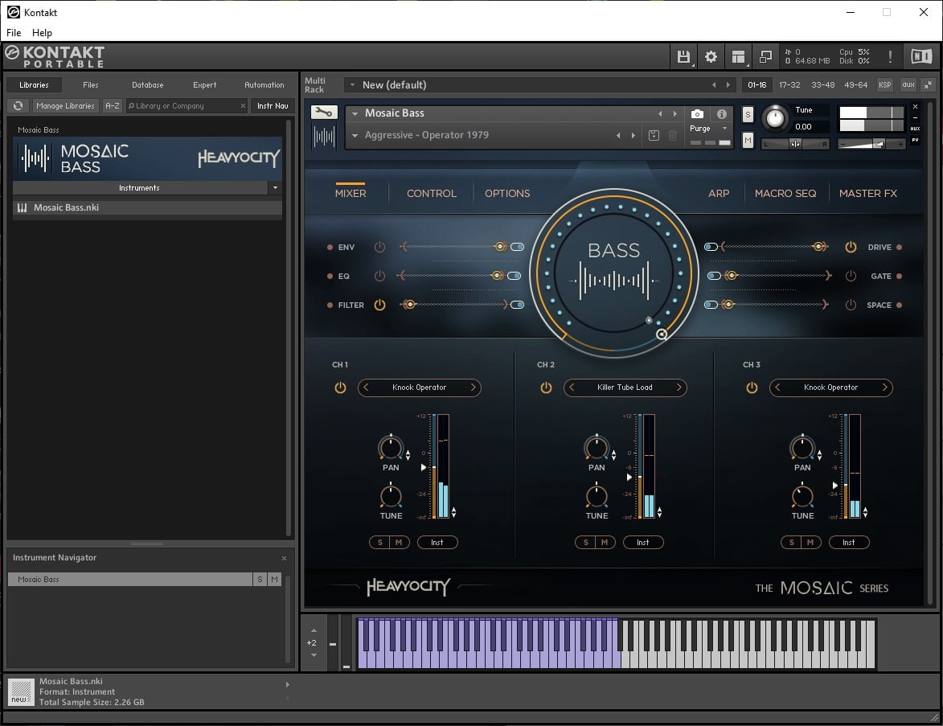This screenshot has height=726, width=943.
Task: Enable GATE power button
Action: (851, 276)
